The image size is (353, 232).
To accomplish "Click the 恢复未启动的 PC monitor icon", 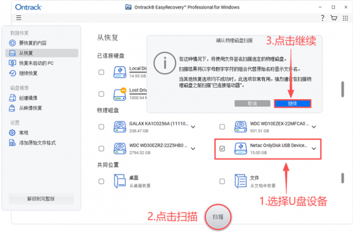I will (12, 63).
